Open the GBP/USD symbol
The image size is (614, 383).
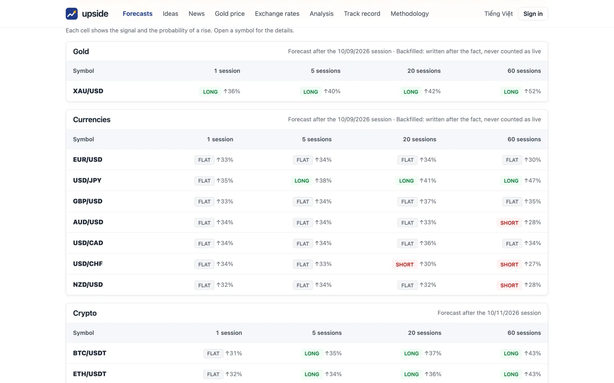87,201
